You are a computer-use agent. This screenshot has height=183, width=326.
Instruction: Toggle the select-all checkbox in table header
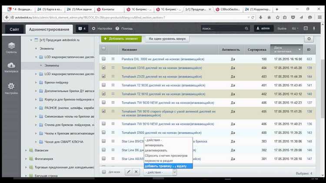pos(103,48)
